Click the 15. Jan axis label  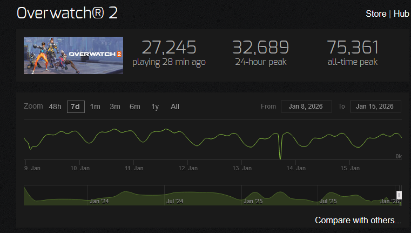click(350, 168)
